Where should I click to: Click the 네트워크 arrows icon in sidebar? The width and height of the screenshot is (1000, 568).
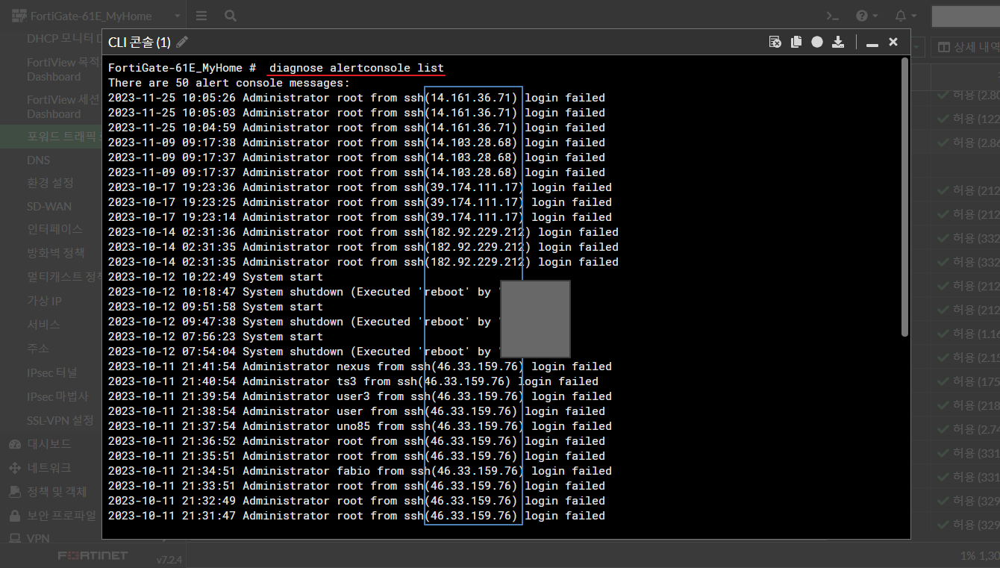pyautogui.click(x=14, y=468)
